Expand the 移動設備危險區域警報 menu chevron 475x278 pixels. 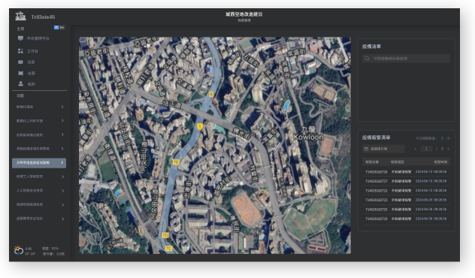point(62,148)
